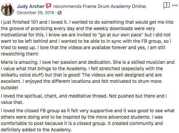
Task: Click the paragraph starting "I just finished 101"
Action: point(87,38)
